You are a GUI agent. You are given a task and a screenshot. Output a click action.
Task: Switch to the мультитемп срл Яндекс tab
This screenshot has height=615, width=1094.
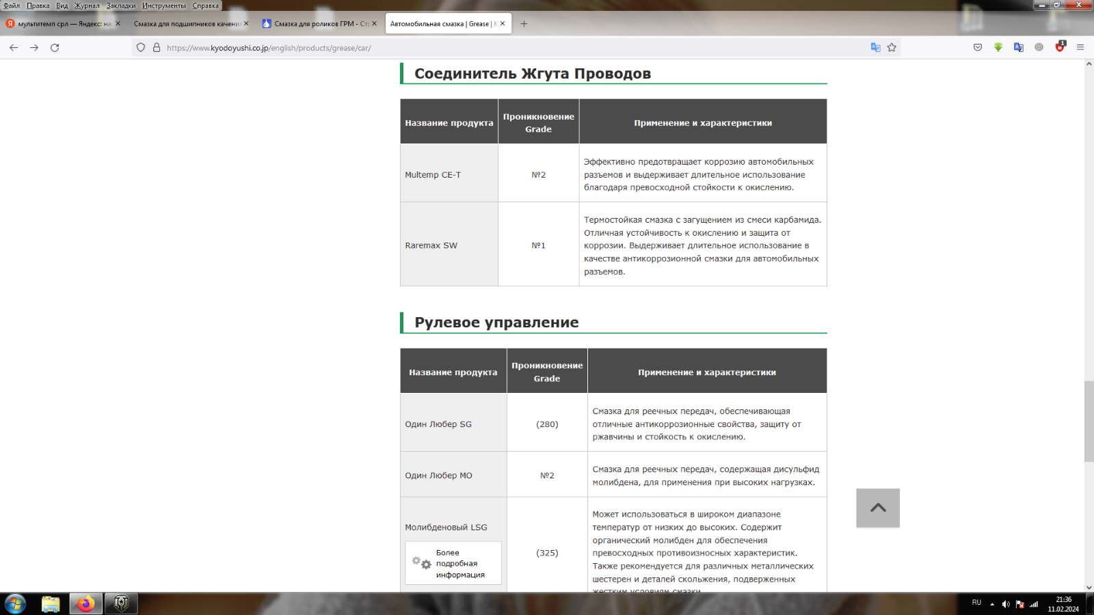pyautogui.click(x=64, y=24)
